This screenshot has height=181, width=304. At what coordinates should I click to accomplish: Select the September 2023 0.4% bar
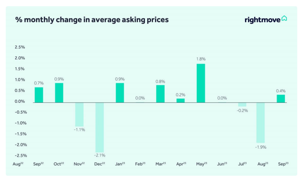click(281, 99)
